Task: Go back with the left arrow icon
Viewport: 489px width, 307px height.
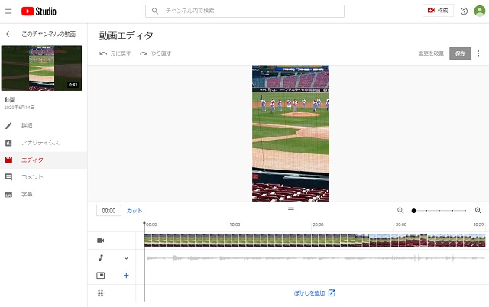Action: click(8, 34)
